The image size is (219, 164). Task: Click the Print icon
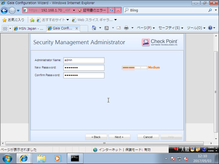pos(126,28)
